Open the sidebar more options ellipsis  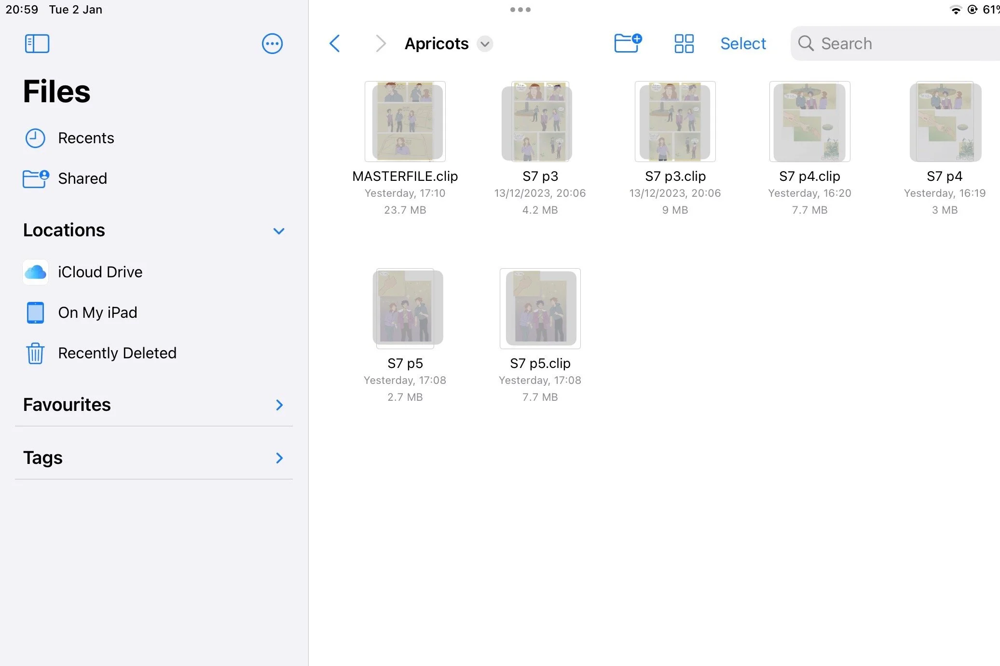click(272, 43)
